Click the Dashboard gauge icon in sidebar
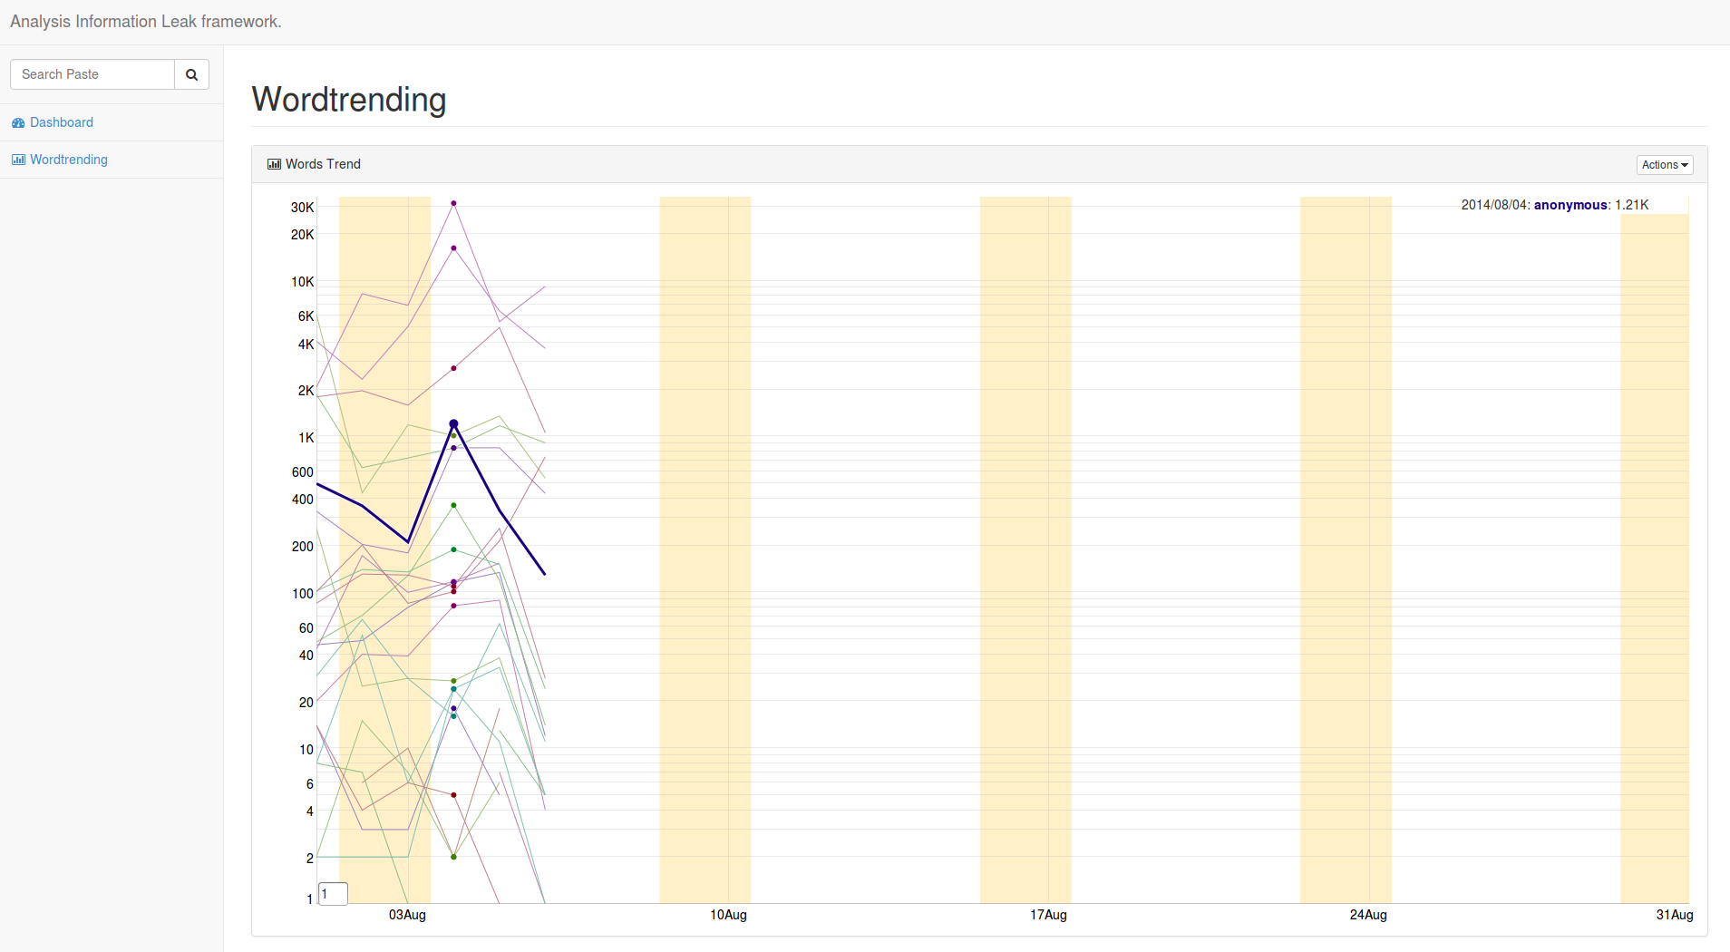 click(x=18, y=123)
